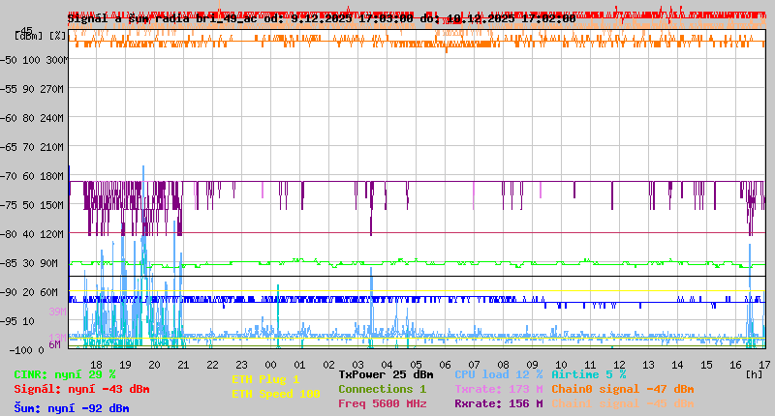Select the ETH Plug 1 legend entry
The image size is (775, 416).
(x=265, y=379)
